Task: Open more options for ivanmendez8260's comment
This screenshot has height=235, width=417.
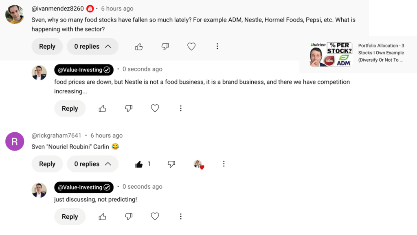Action: (217, 46)
